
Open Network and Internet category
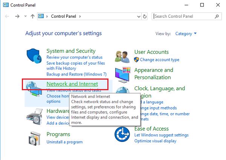[72, 84]
